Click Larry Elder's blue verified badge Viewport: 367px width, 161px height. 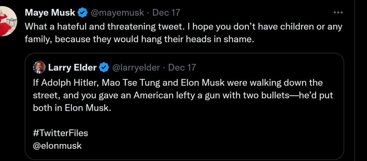(104, 67)
